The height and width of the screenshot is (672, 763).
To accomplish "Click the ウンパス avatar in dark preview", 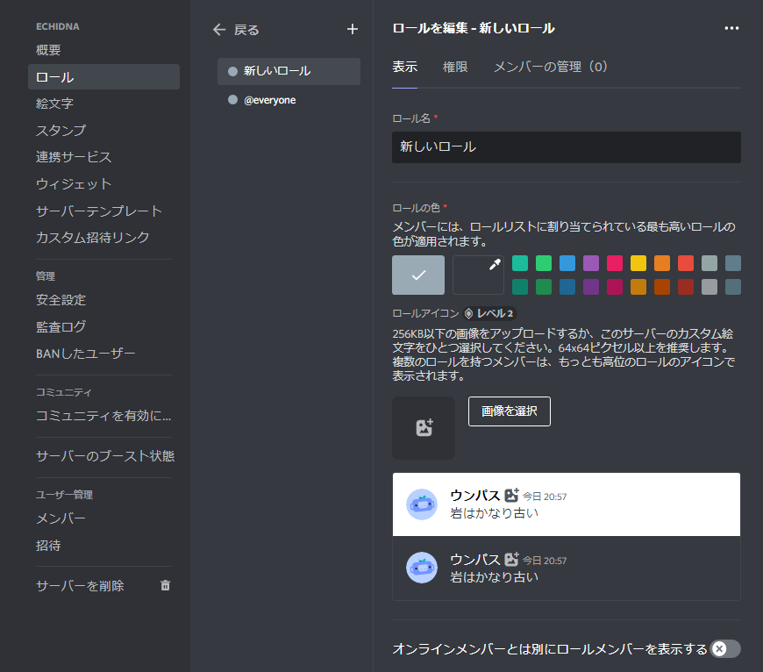I will pyautogui.click(x=422, y=568).
